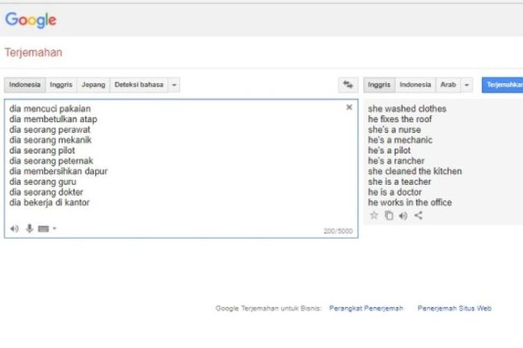The height and width of the screenshot is (348, 523).
Task: Open the Terjemahan page title link
Action: point(34,53)
